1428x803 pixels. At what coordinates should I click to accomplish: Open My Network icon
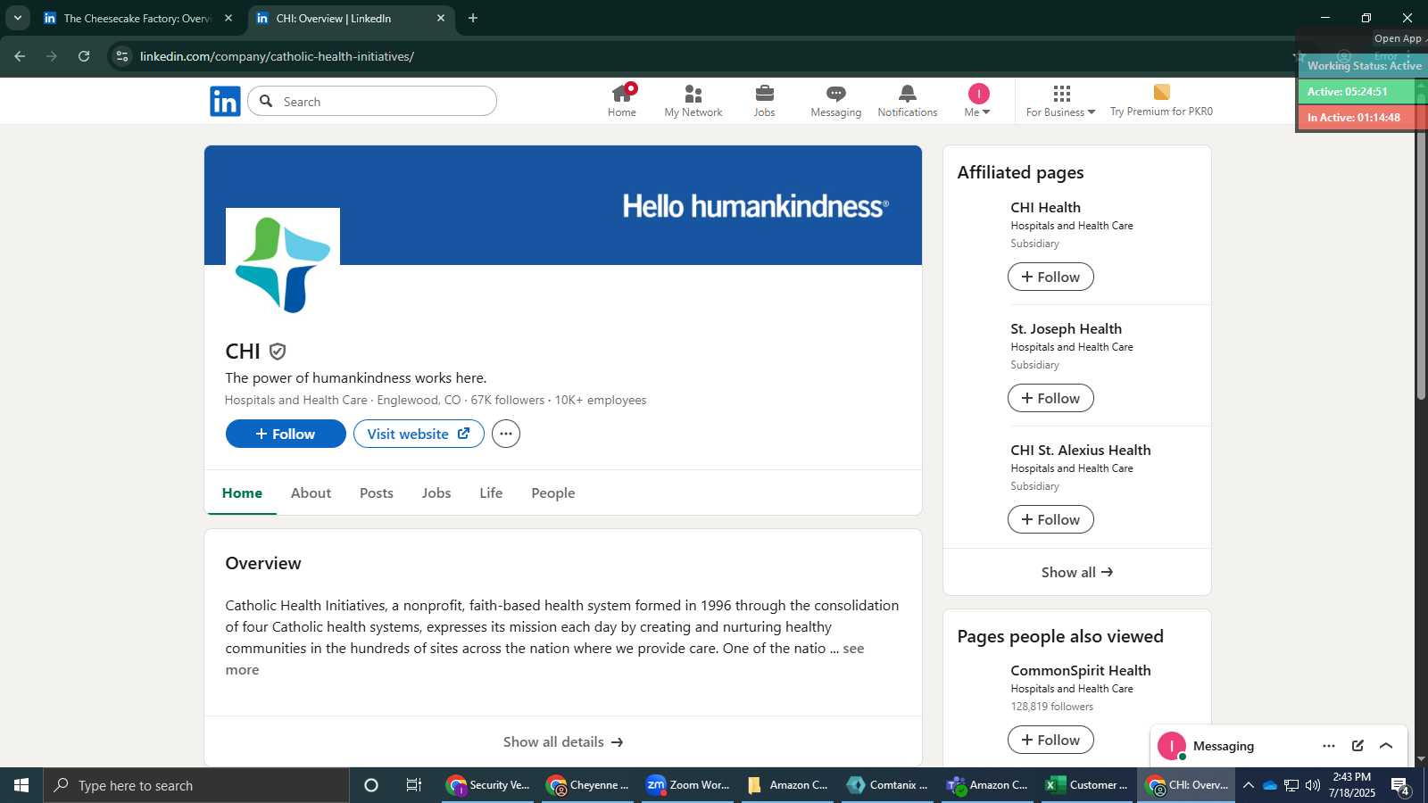click(x=693, y=101)
